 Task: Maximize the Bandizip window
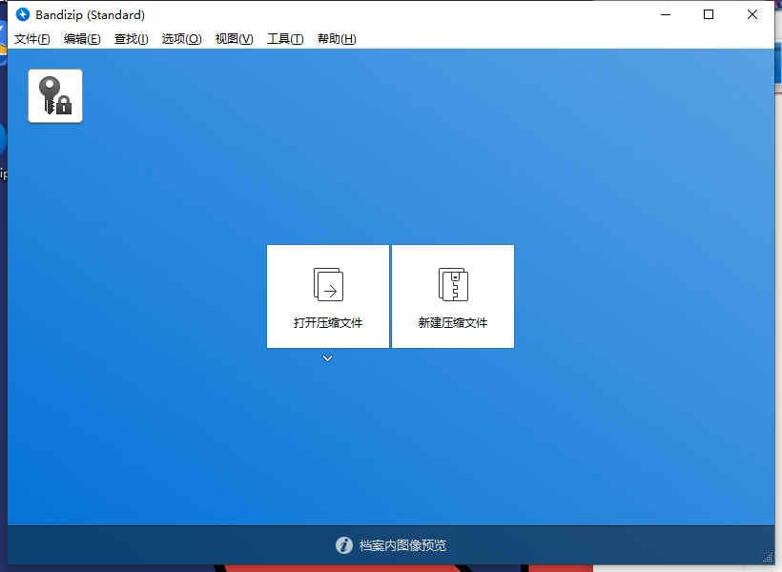(709, 14)
